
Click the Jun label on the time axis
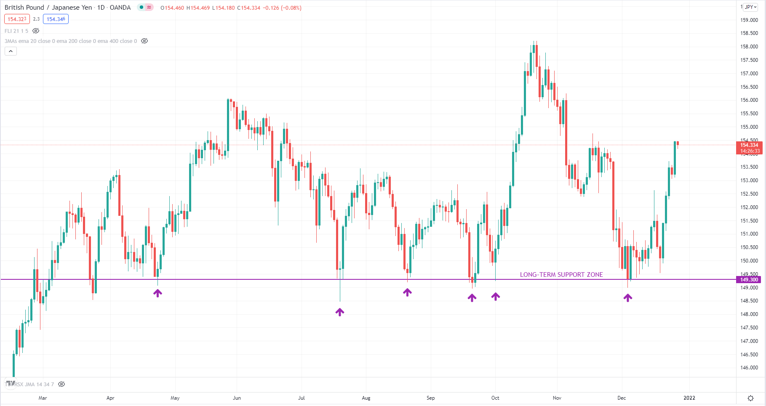pyautogui.click(x=237, y=398)
